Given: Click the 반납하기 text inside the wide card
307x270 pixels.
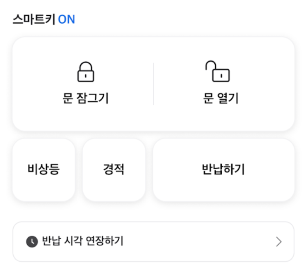Looking at the screenshot, I should pyautogui.click(x=223, y=169).
